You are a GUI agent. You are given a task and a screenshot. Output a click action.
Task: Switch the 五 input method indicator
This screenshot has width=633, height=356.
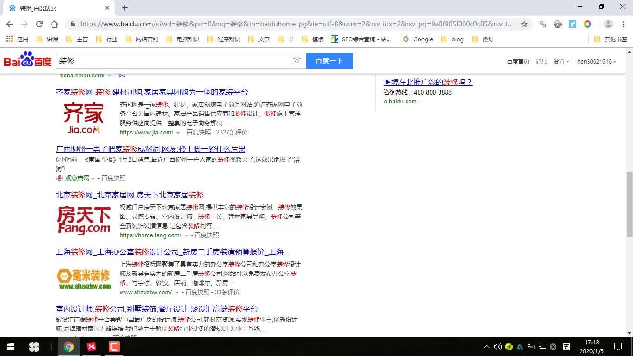click(x=567, y=347)
